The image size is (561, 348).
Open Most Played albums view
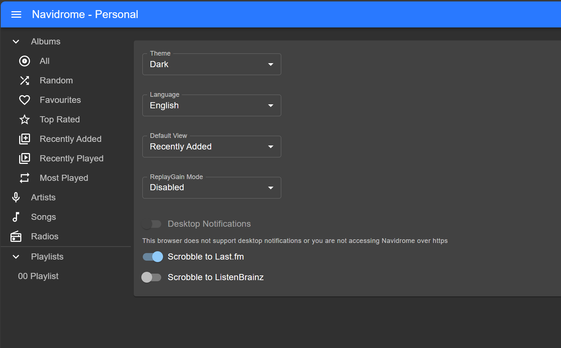(x=64, y=178)
